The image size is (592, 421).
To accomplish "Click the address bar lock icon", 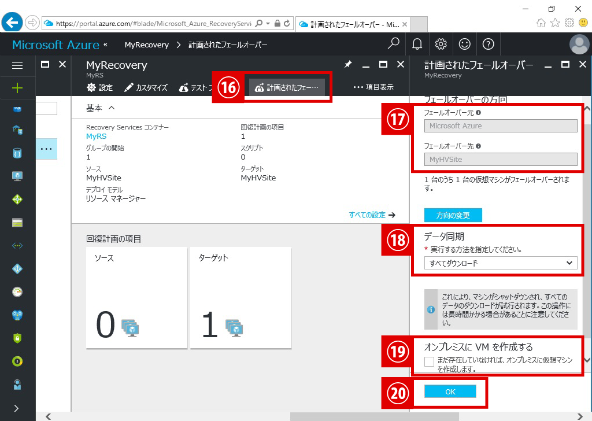I will (277, 23).
